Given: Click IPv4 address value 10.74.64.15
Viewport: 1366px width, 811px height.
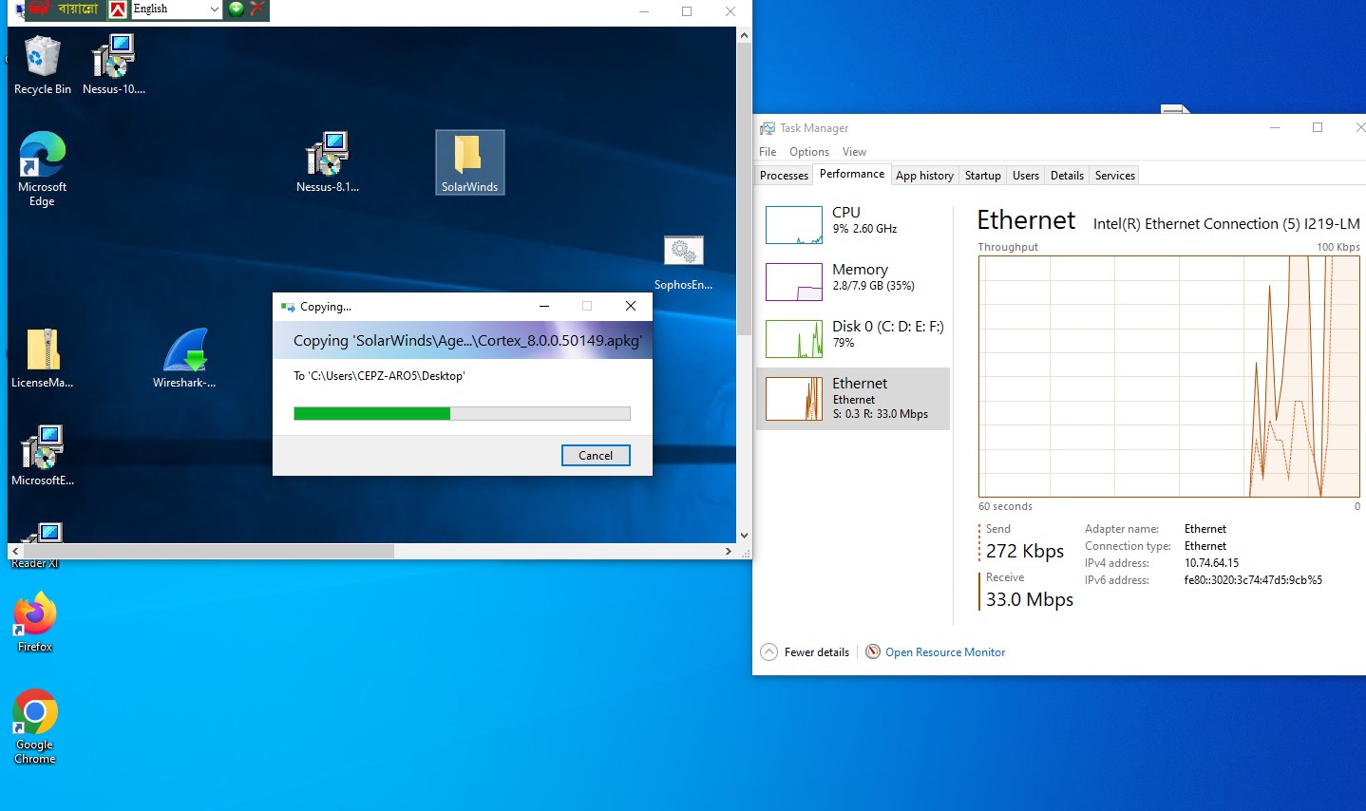Looking at the screenshot, I should (1211, 563).
